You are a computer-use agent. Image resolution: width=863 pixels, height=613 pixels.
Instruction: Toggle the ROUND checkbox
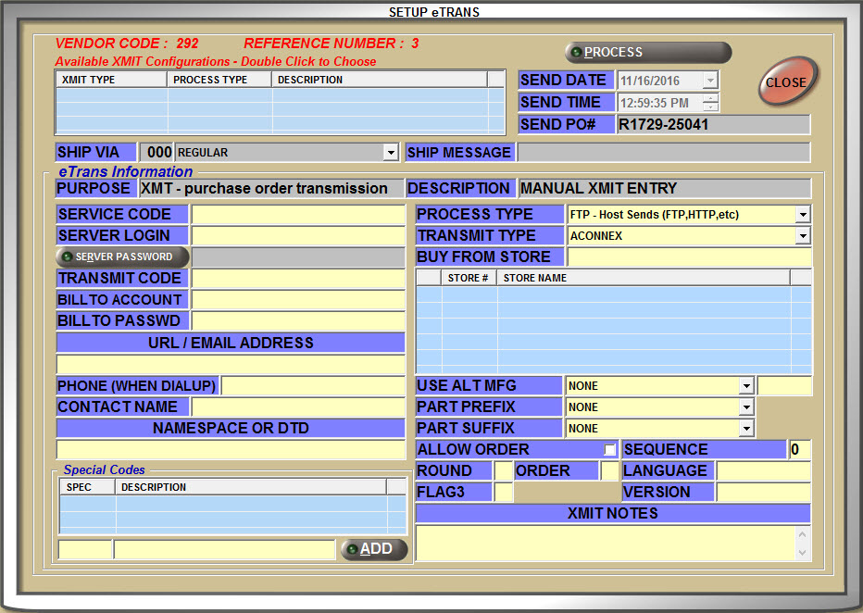[502, 471]
